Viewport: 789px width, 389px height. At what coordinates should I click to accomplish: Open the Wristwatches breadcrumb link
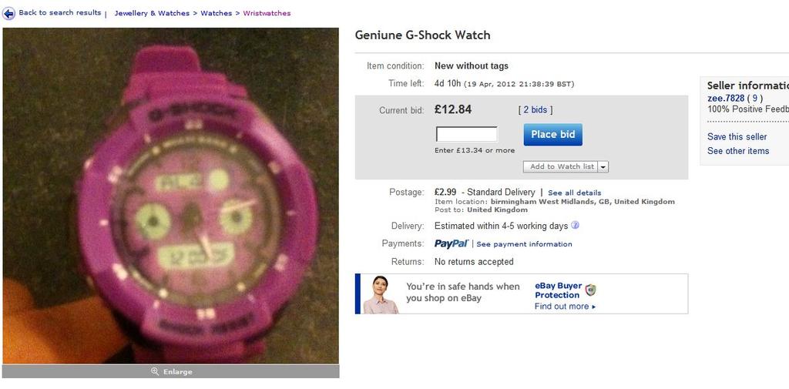point(267,13)
